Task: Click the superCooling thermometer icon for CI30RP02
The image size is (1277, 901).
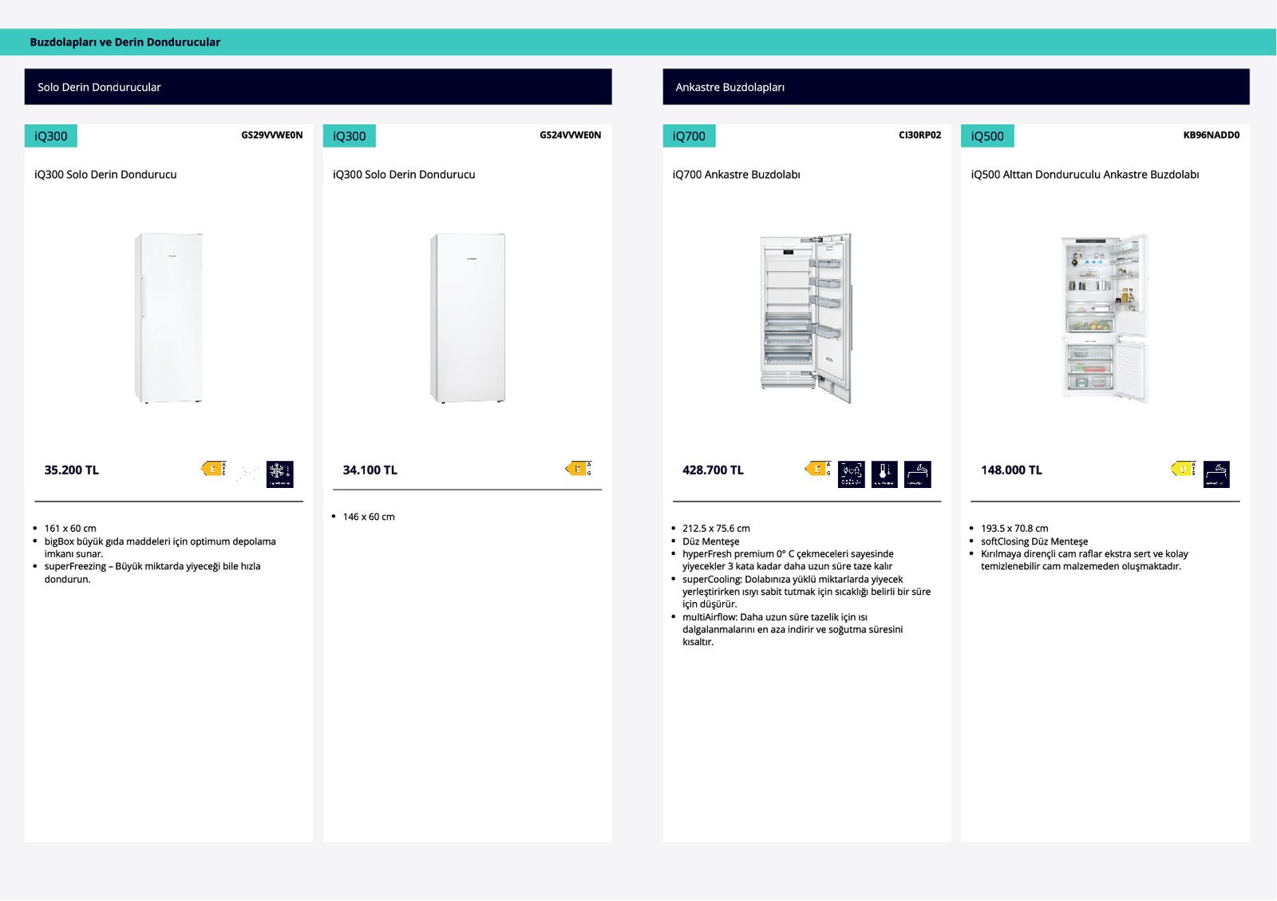Action: pyautogui.click(x=884, y=474)
